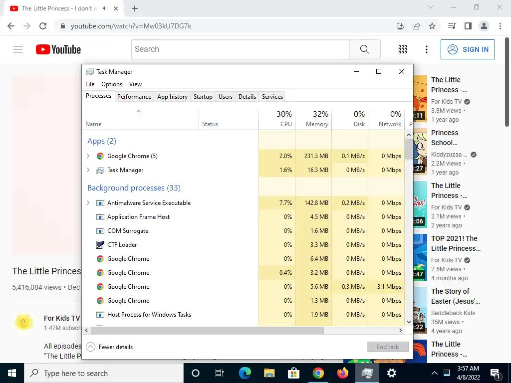
Task: Select Host Process for Windows Tasks
Action: (243, 315)
